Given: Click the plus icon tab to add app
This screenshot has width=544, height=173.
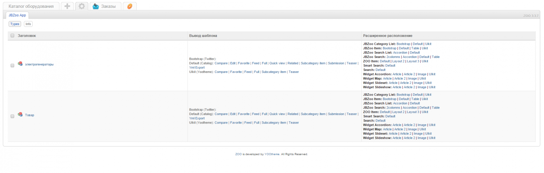Looking at the screenshot, I should [67, 6].
